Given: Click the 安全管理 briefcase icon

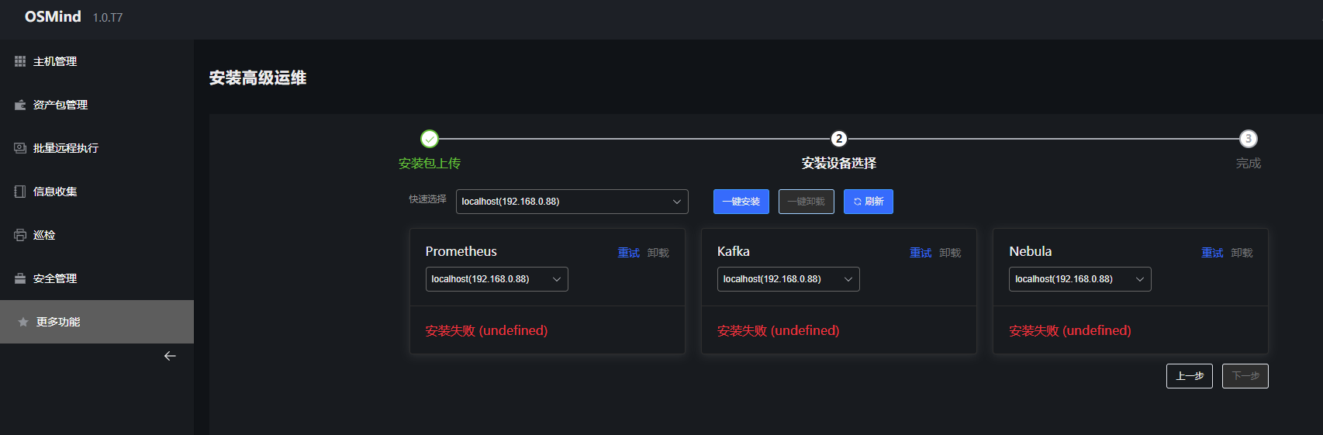Looking at the screenshot, I should point(20,278).
